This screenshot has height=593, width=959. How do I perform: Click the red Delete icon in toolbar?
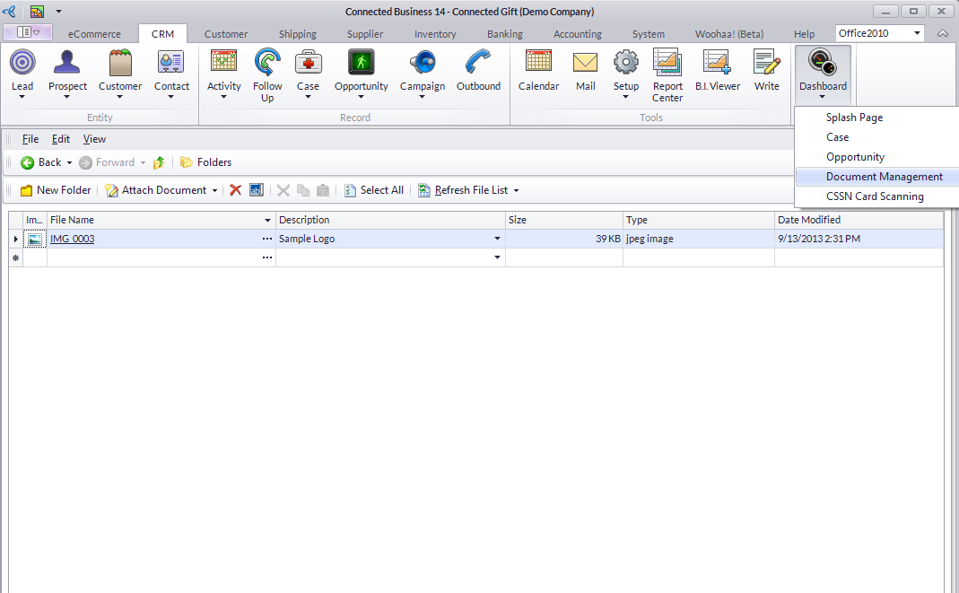pos(235,190)
